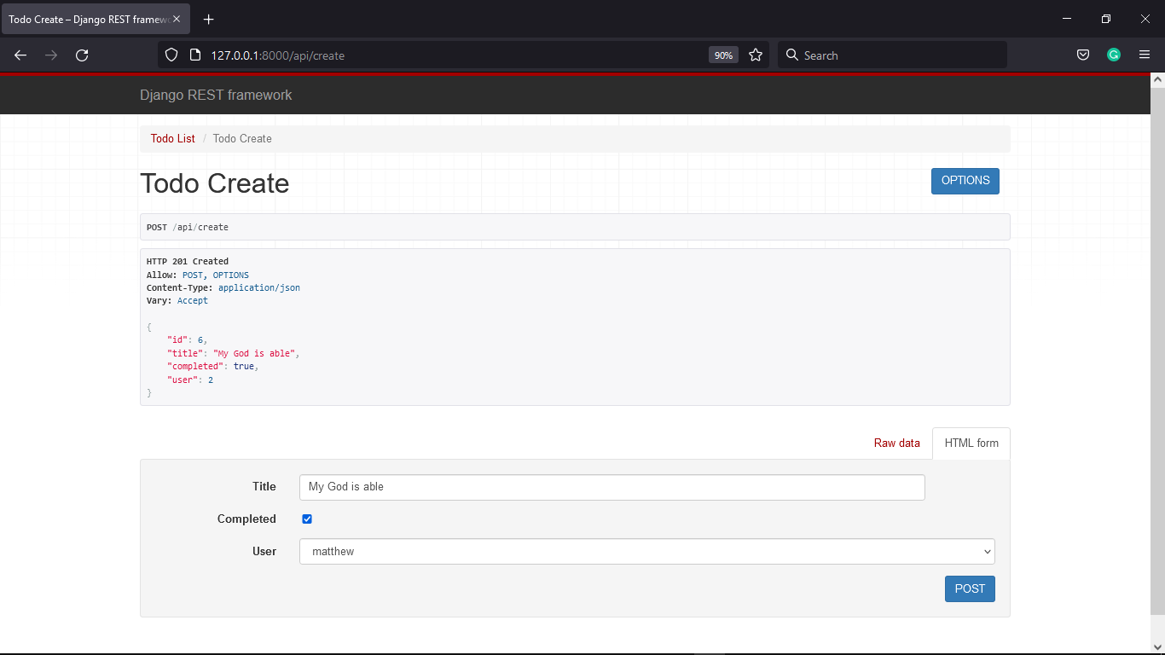The image size is (1165, 655).
Task: Minimize the browser window
Action: [1067, 19]
